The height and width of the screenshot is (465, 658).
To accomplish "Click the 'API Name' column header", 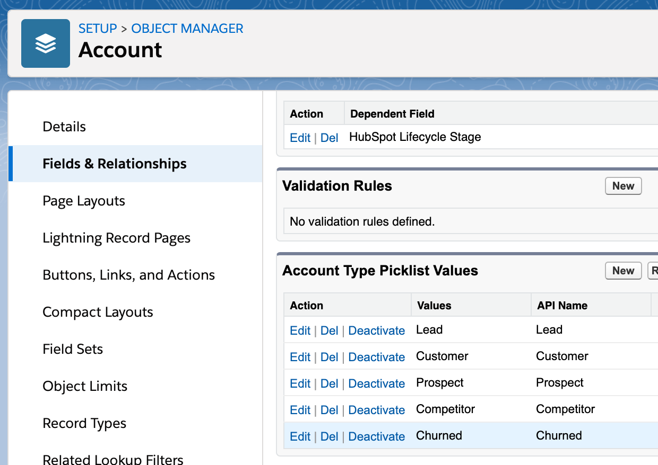I will point(562,306).
